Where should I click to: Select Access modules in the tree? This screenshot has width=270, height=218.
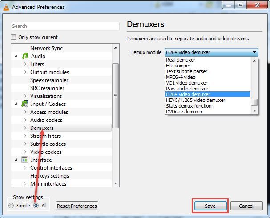[x=49, y=112]
